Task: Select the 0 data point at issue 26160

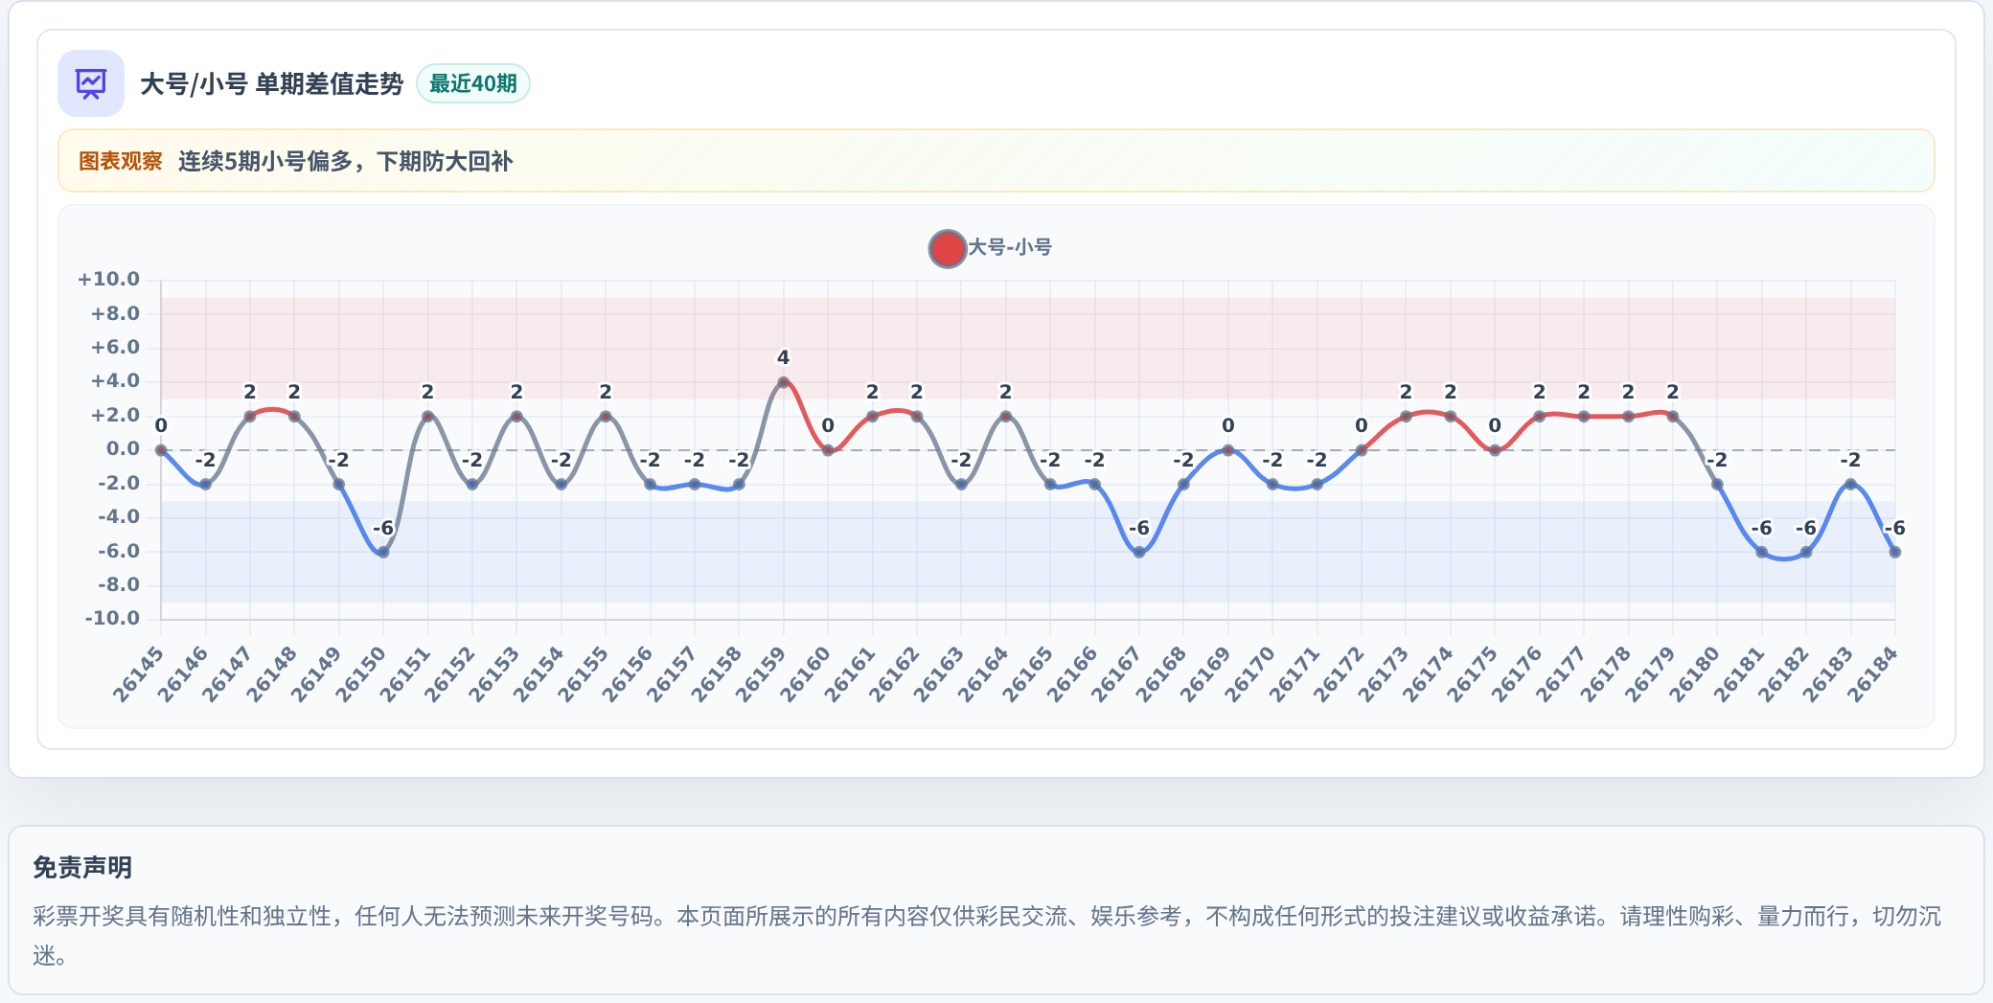Action: [x=828, y=450]
